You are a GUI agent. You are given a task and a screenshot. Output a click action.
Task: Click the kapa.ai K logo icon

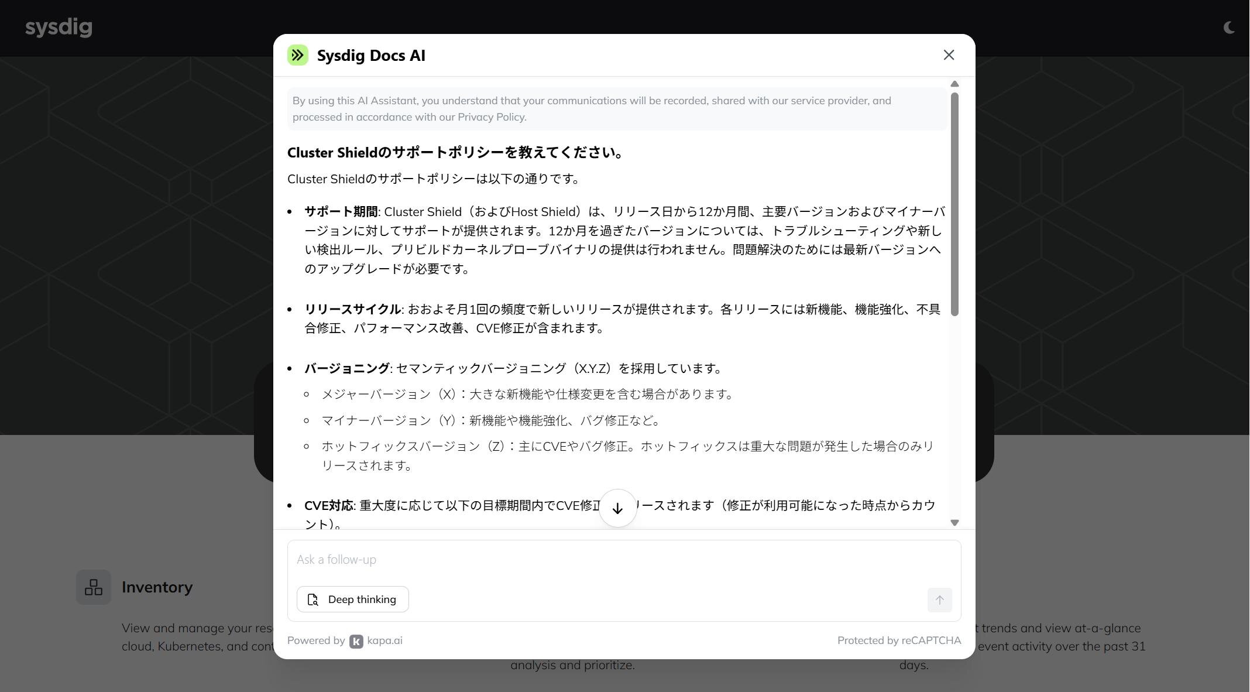pyautogui.click(x=356, y=641)
